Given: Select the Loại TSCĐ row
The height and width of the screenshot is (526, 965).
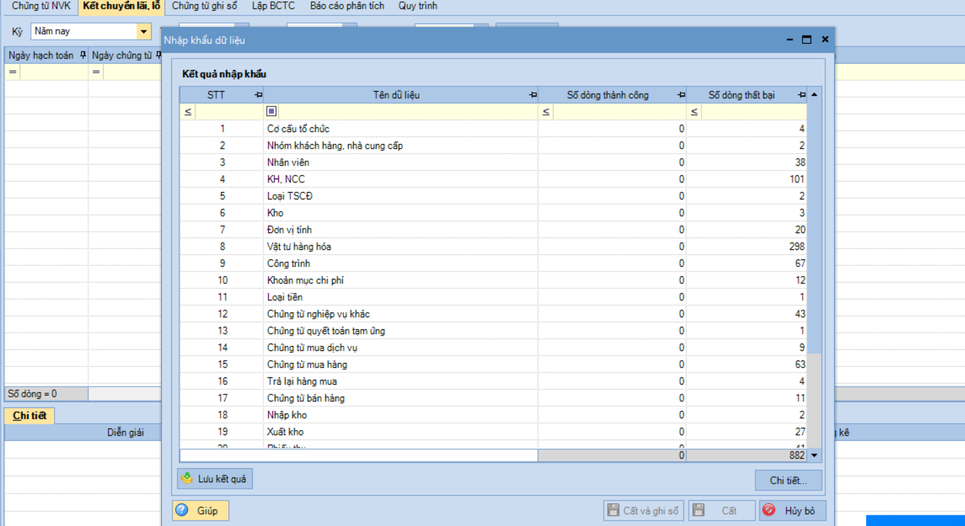Looking at the screenshot, I should (493, 196).
